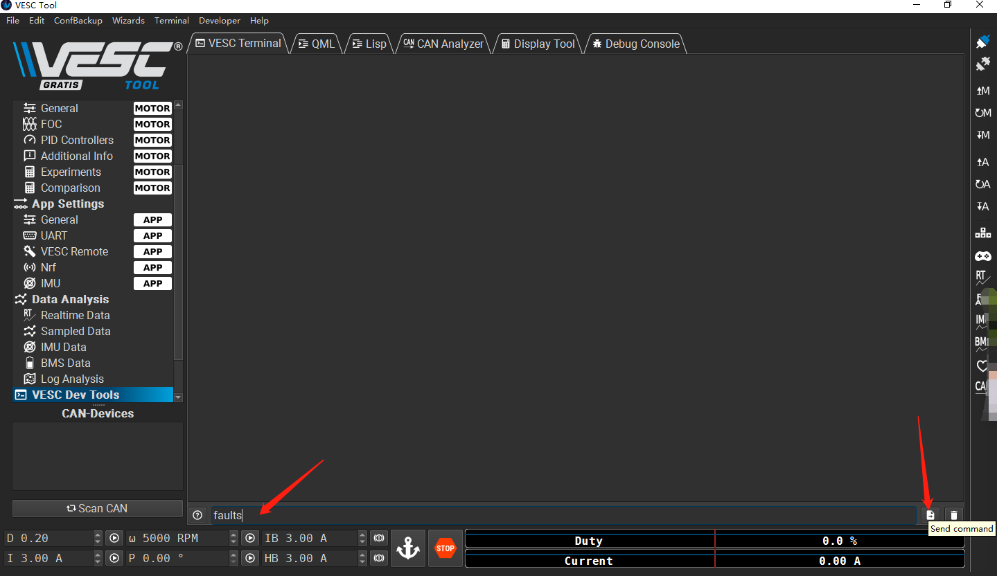Clear the terminal with trash icon
The height and width of the screenshot is (576, 997).
[954, 515]
